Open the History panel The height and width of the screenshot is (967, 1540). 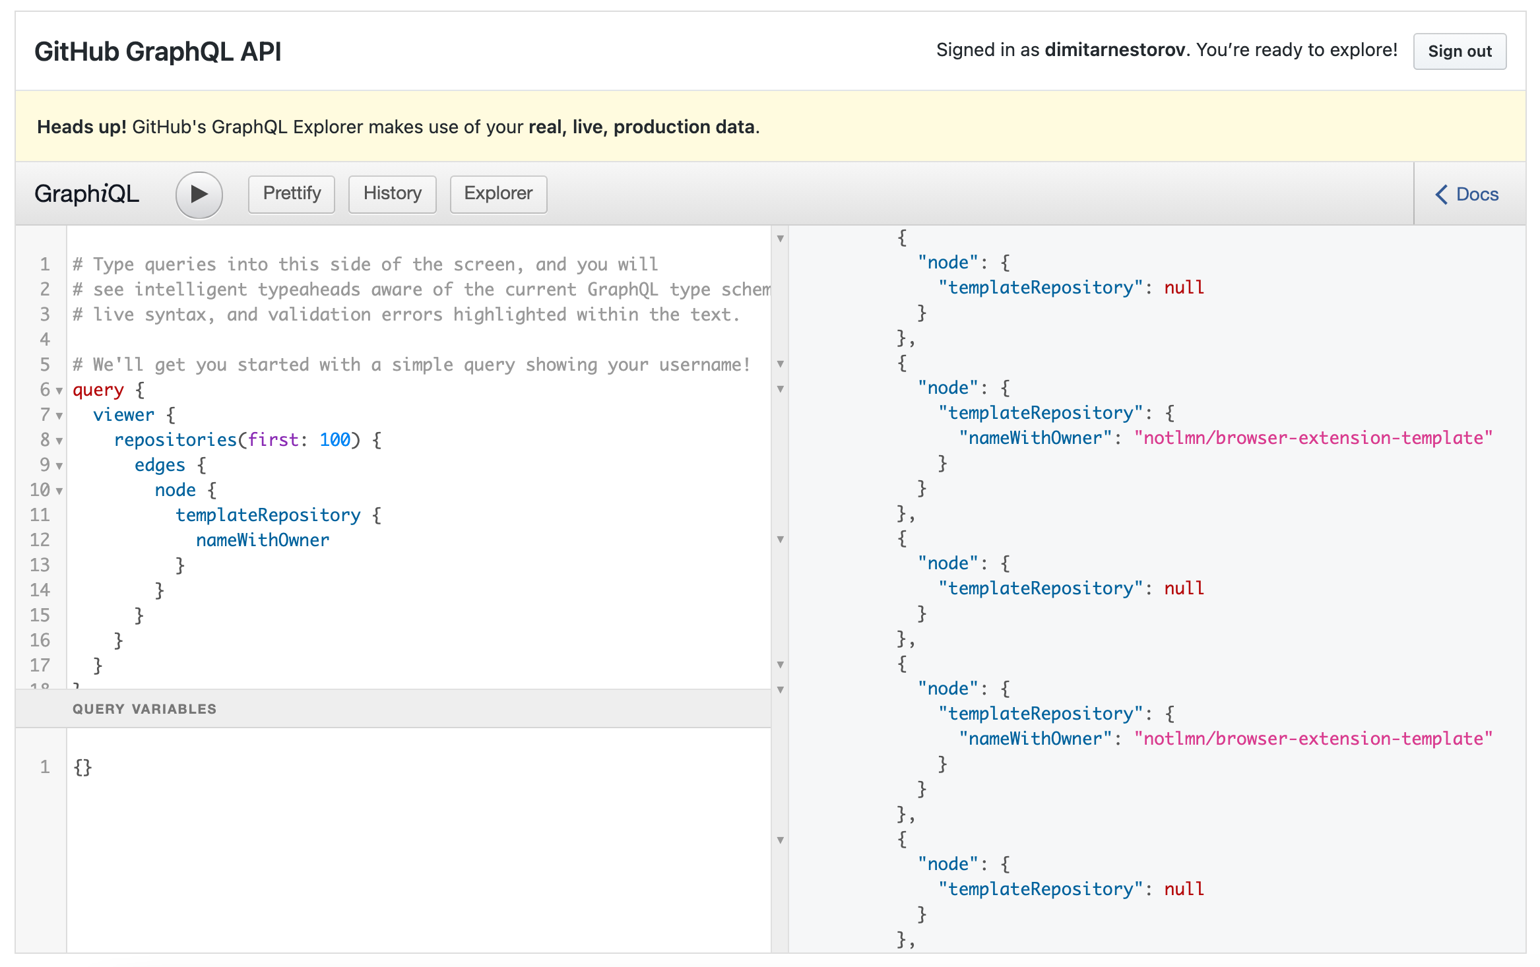point(392,194)
